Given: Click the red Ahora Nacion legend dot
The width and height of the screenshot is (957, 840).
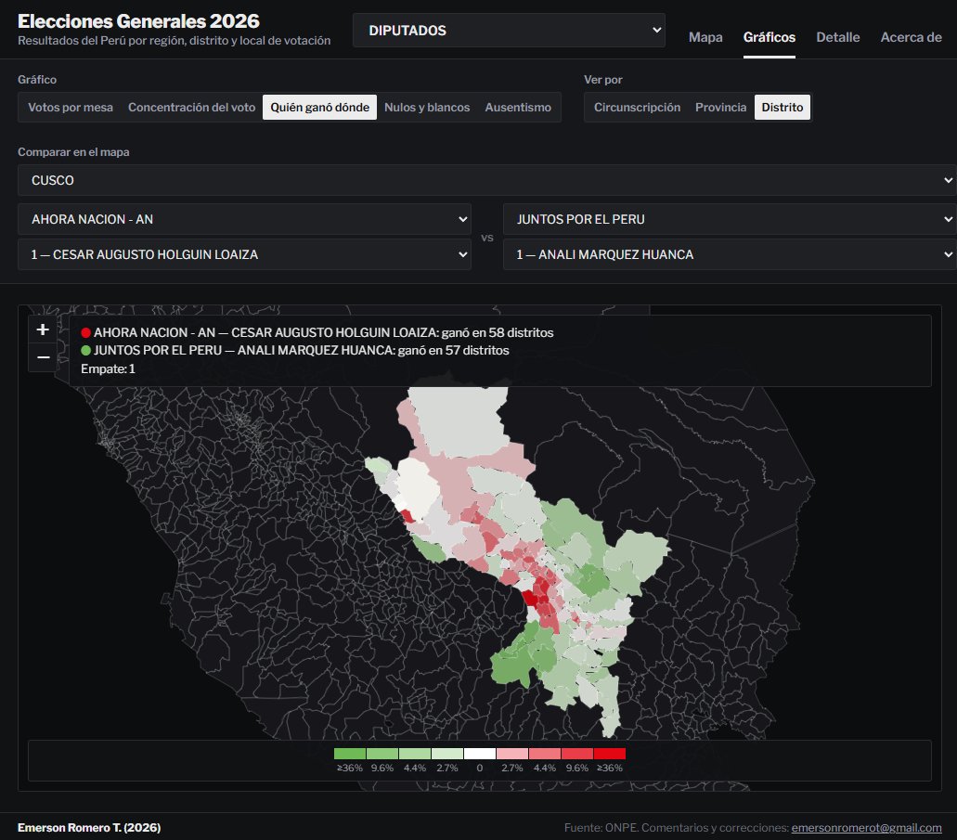Looking at the screenshot, I should point(86,332).
